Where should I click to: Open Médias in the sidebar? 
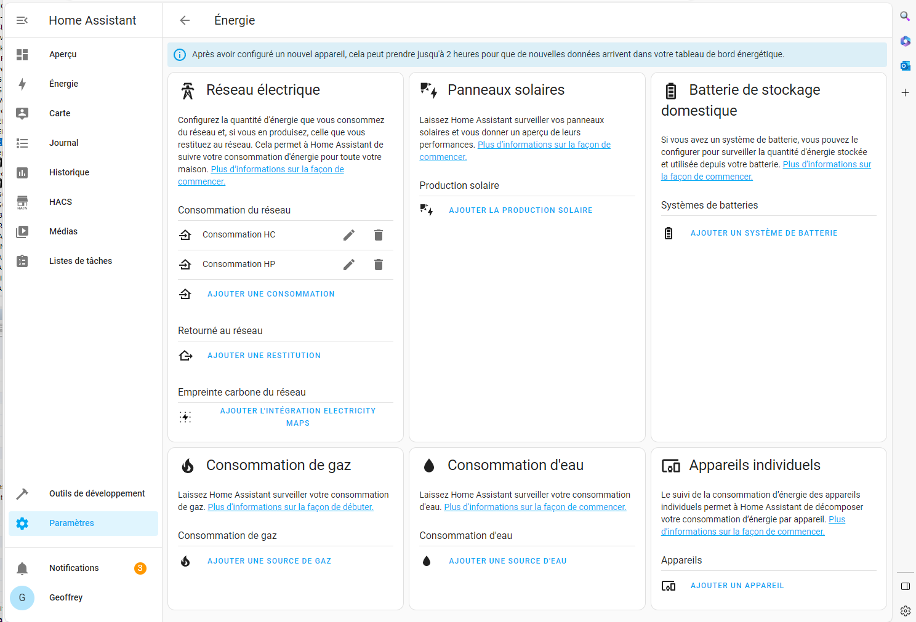coord(83,232)
